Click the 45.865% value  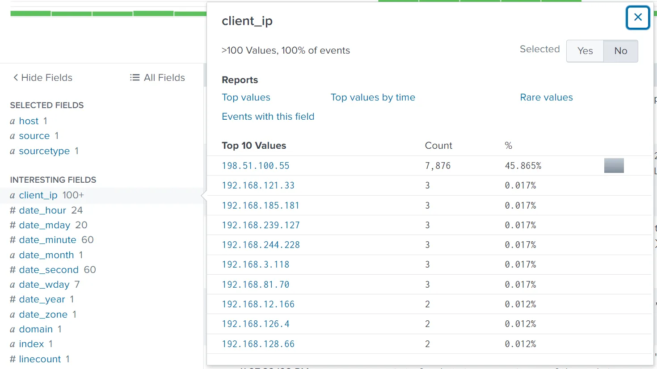[523, 166]
